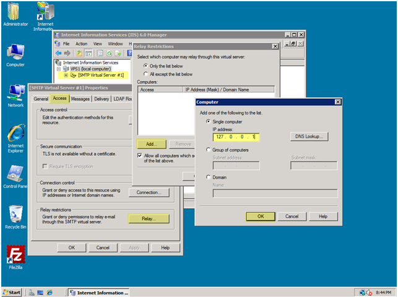Click OK in SMTP Virtual Server Properties
This screenshot has height=298, width=398.
pyautogui.click(x=72, y=247)
